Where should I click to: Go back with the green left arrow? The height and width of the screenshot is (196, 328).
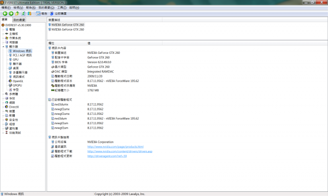point(5,14)
